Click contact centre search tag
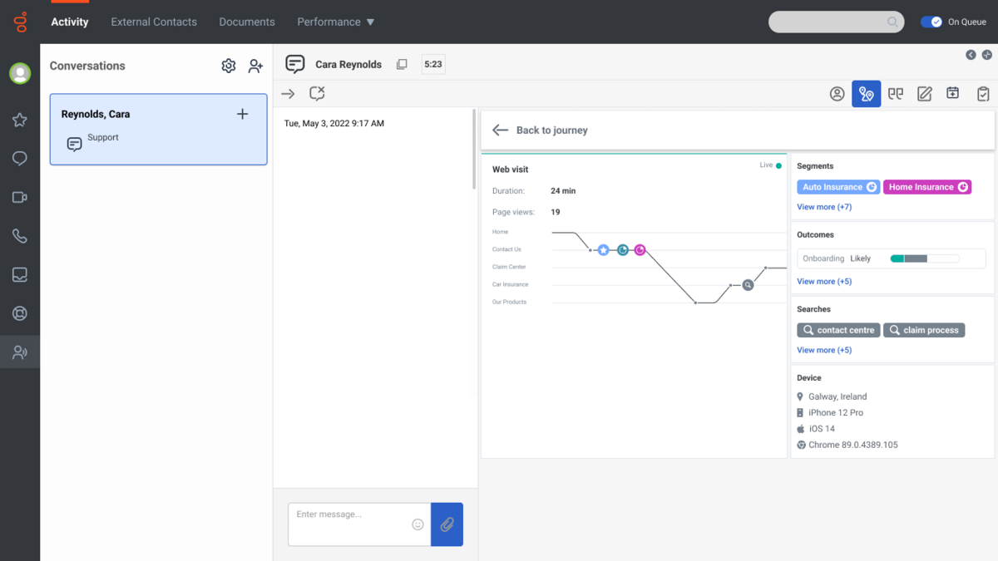998x561 pixels. pos(838,330)
